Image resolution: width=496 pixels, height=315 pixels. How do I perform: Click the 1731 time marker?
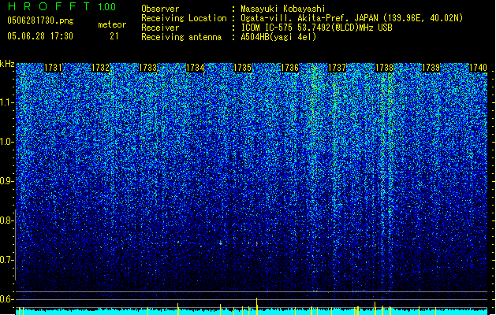point(53,68)
